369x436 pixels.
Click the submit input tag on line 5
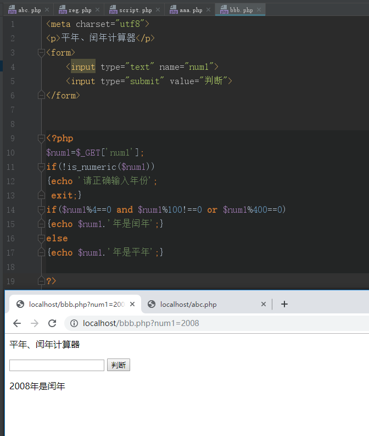pos(149,81)
